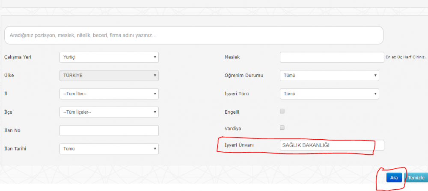Click the Öğrenim Durumu dropdown arrow

tap(375, 76)
